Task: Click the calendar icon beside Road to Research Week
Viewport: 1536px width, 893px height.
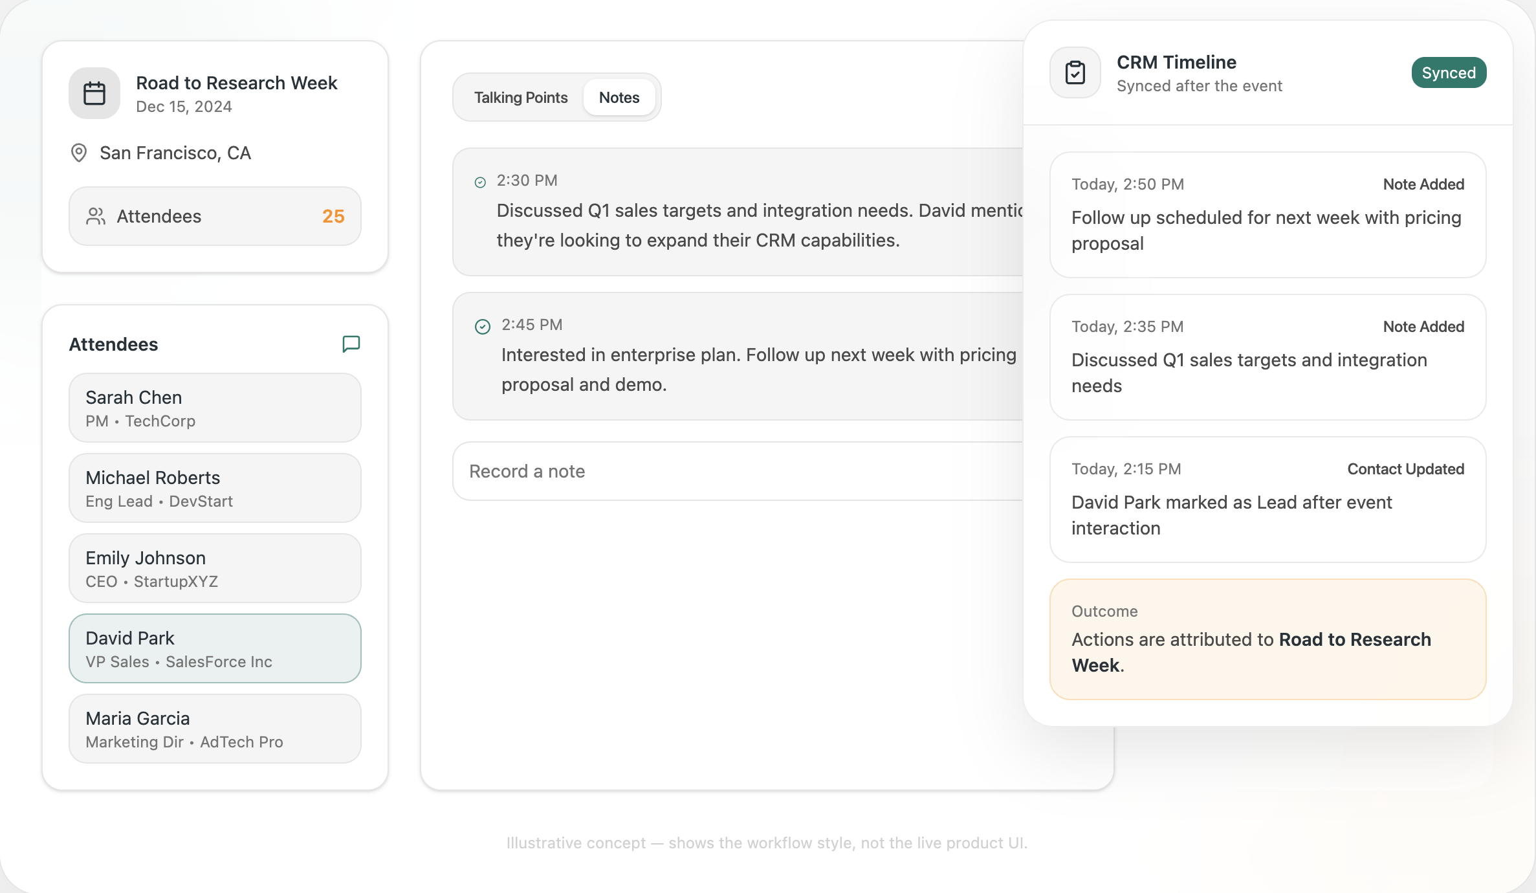Action: [94, 93]
